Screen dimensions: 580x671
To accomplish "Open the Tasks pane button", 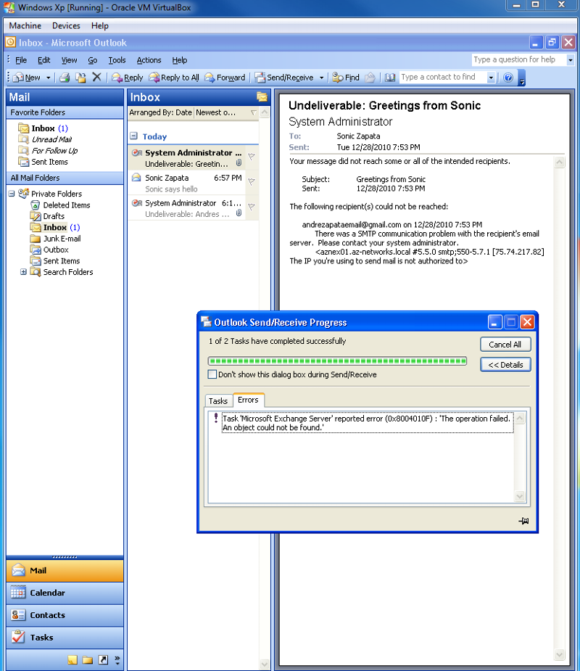I will (x=65, y=637).
